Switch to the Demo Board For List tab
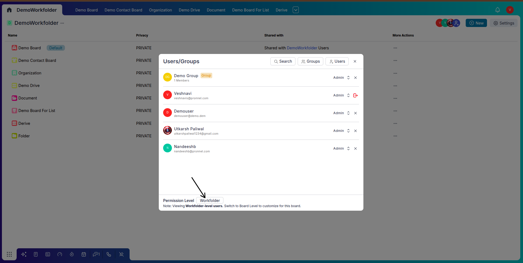Viewport: 523px width, 263px height. pyautogui.click(x=250, y=10)
